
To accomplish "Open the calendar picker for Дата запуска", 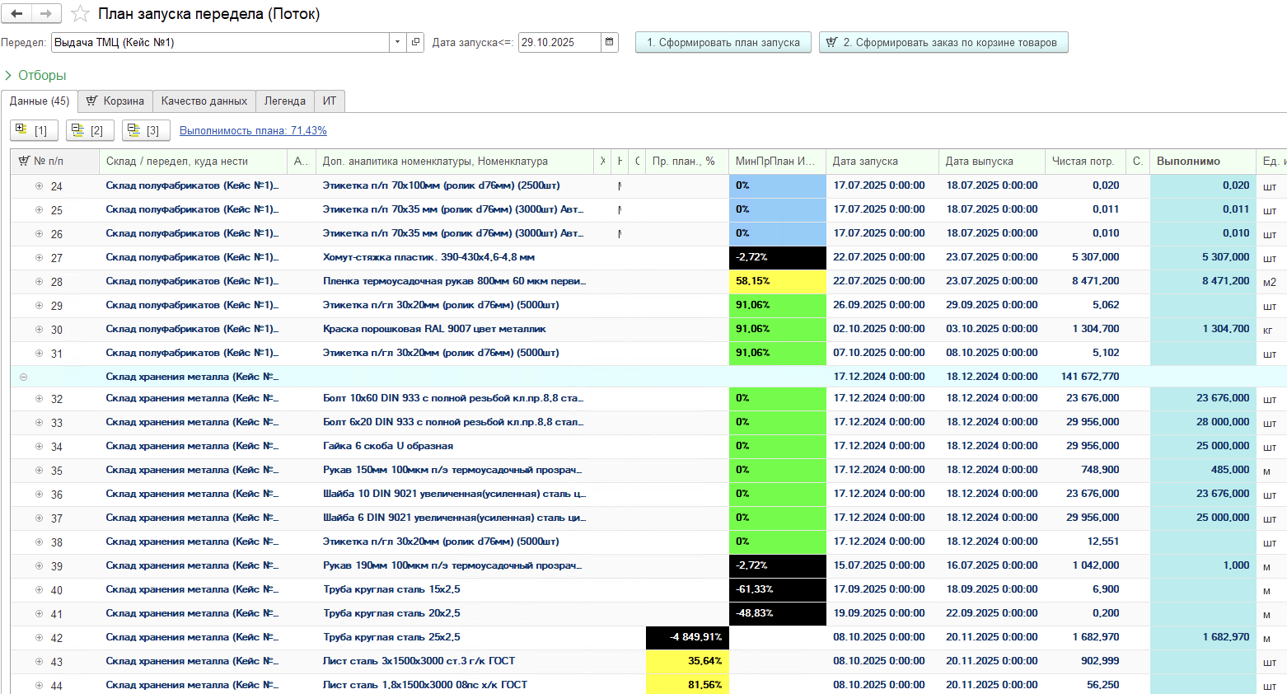I will click(610, 42).
